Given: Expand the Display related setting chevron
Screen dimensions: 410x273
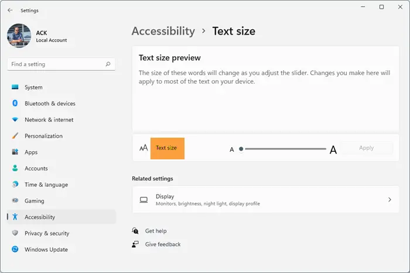Looking at the screenshot, I should [x=389, y=200].
